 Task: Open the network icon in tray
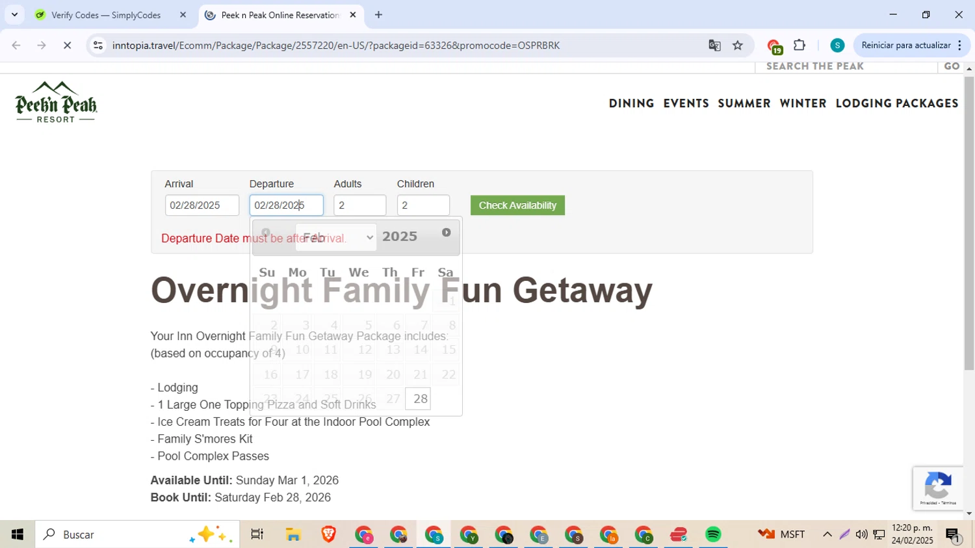[x=879, y=534]
